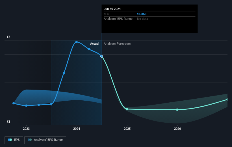Click the EPS data point at 2023
This screenshot has width=232, height=147.
tap(26, 105)
